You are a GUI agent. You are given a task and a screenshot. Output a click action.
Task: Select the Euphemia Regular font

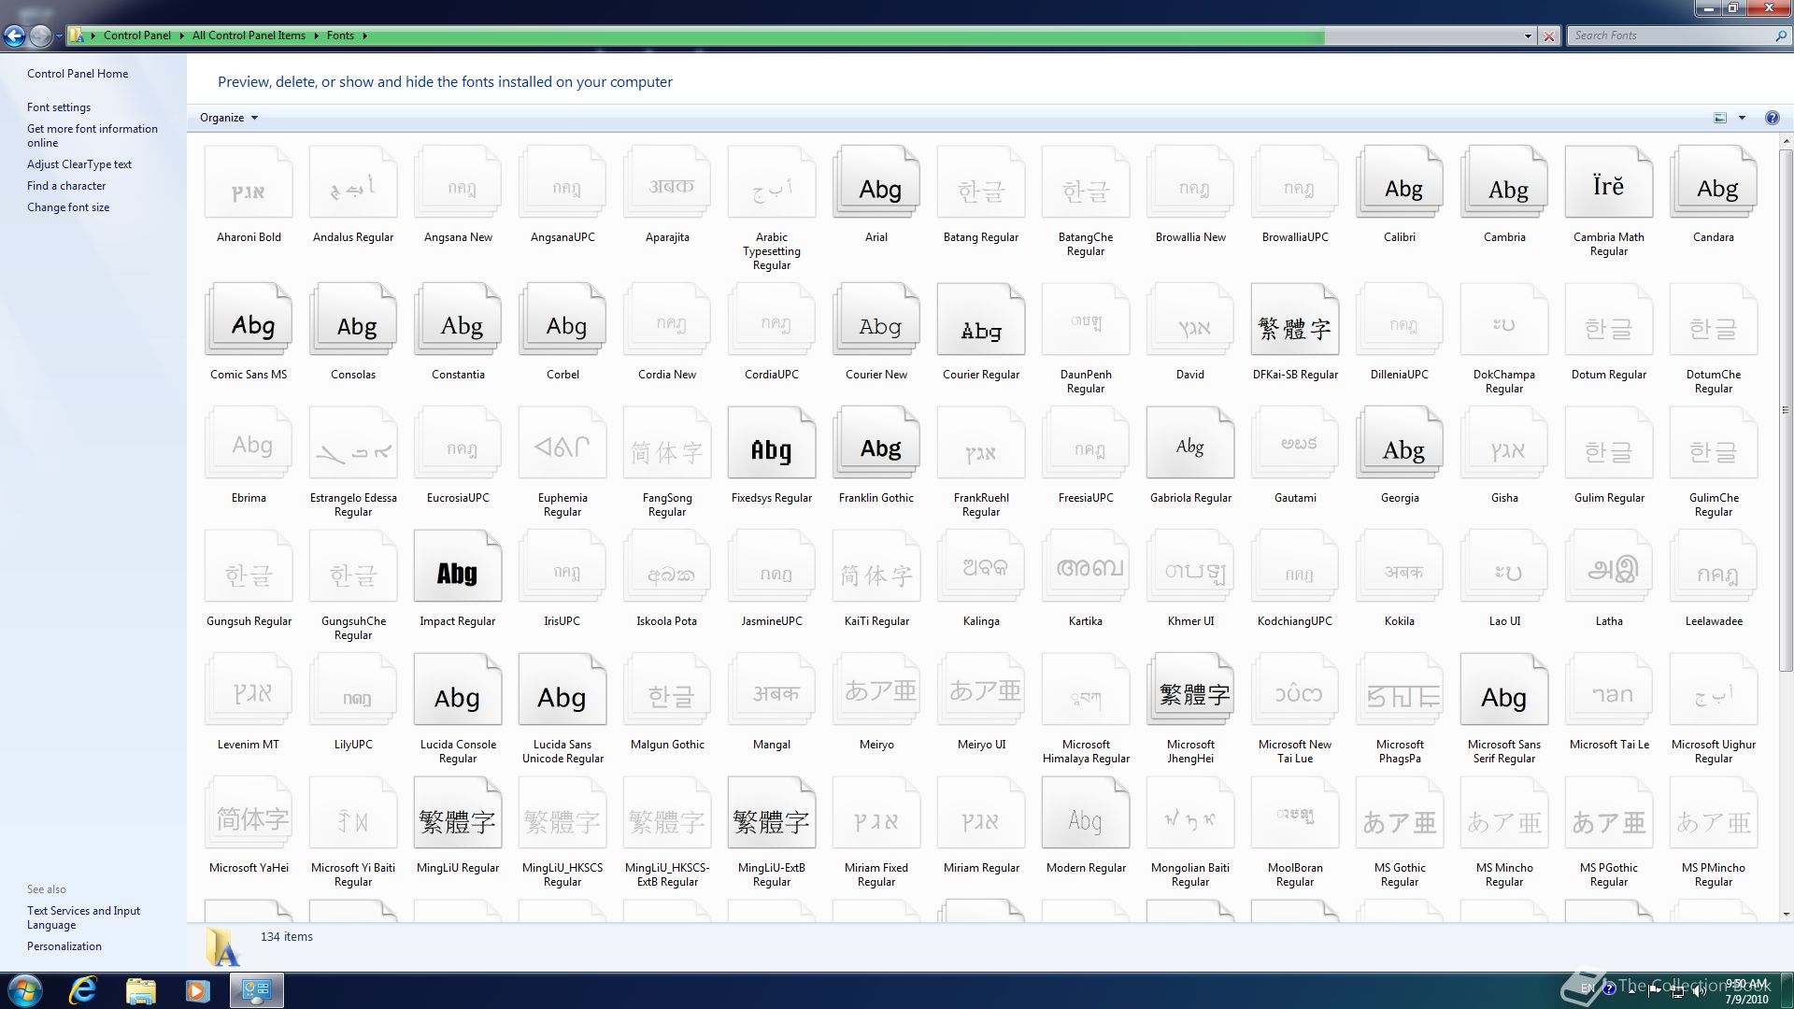[562, 444]
